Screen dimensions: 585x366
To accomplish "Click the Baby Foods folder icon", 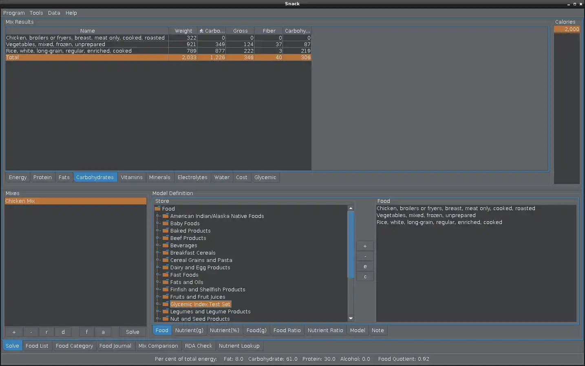I will click(166, 223).
